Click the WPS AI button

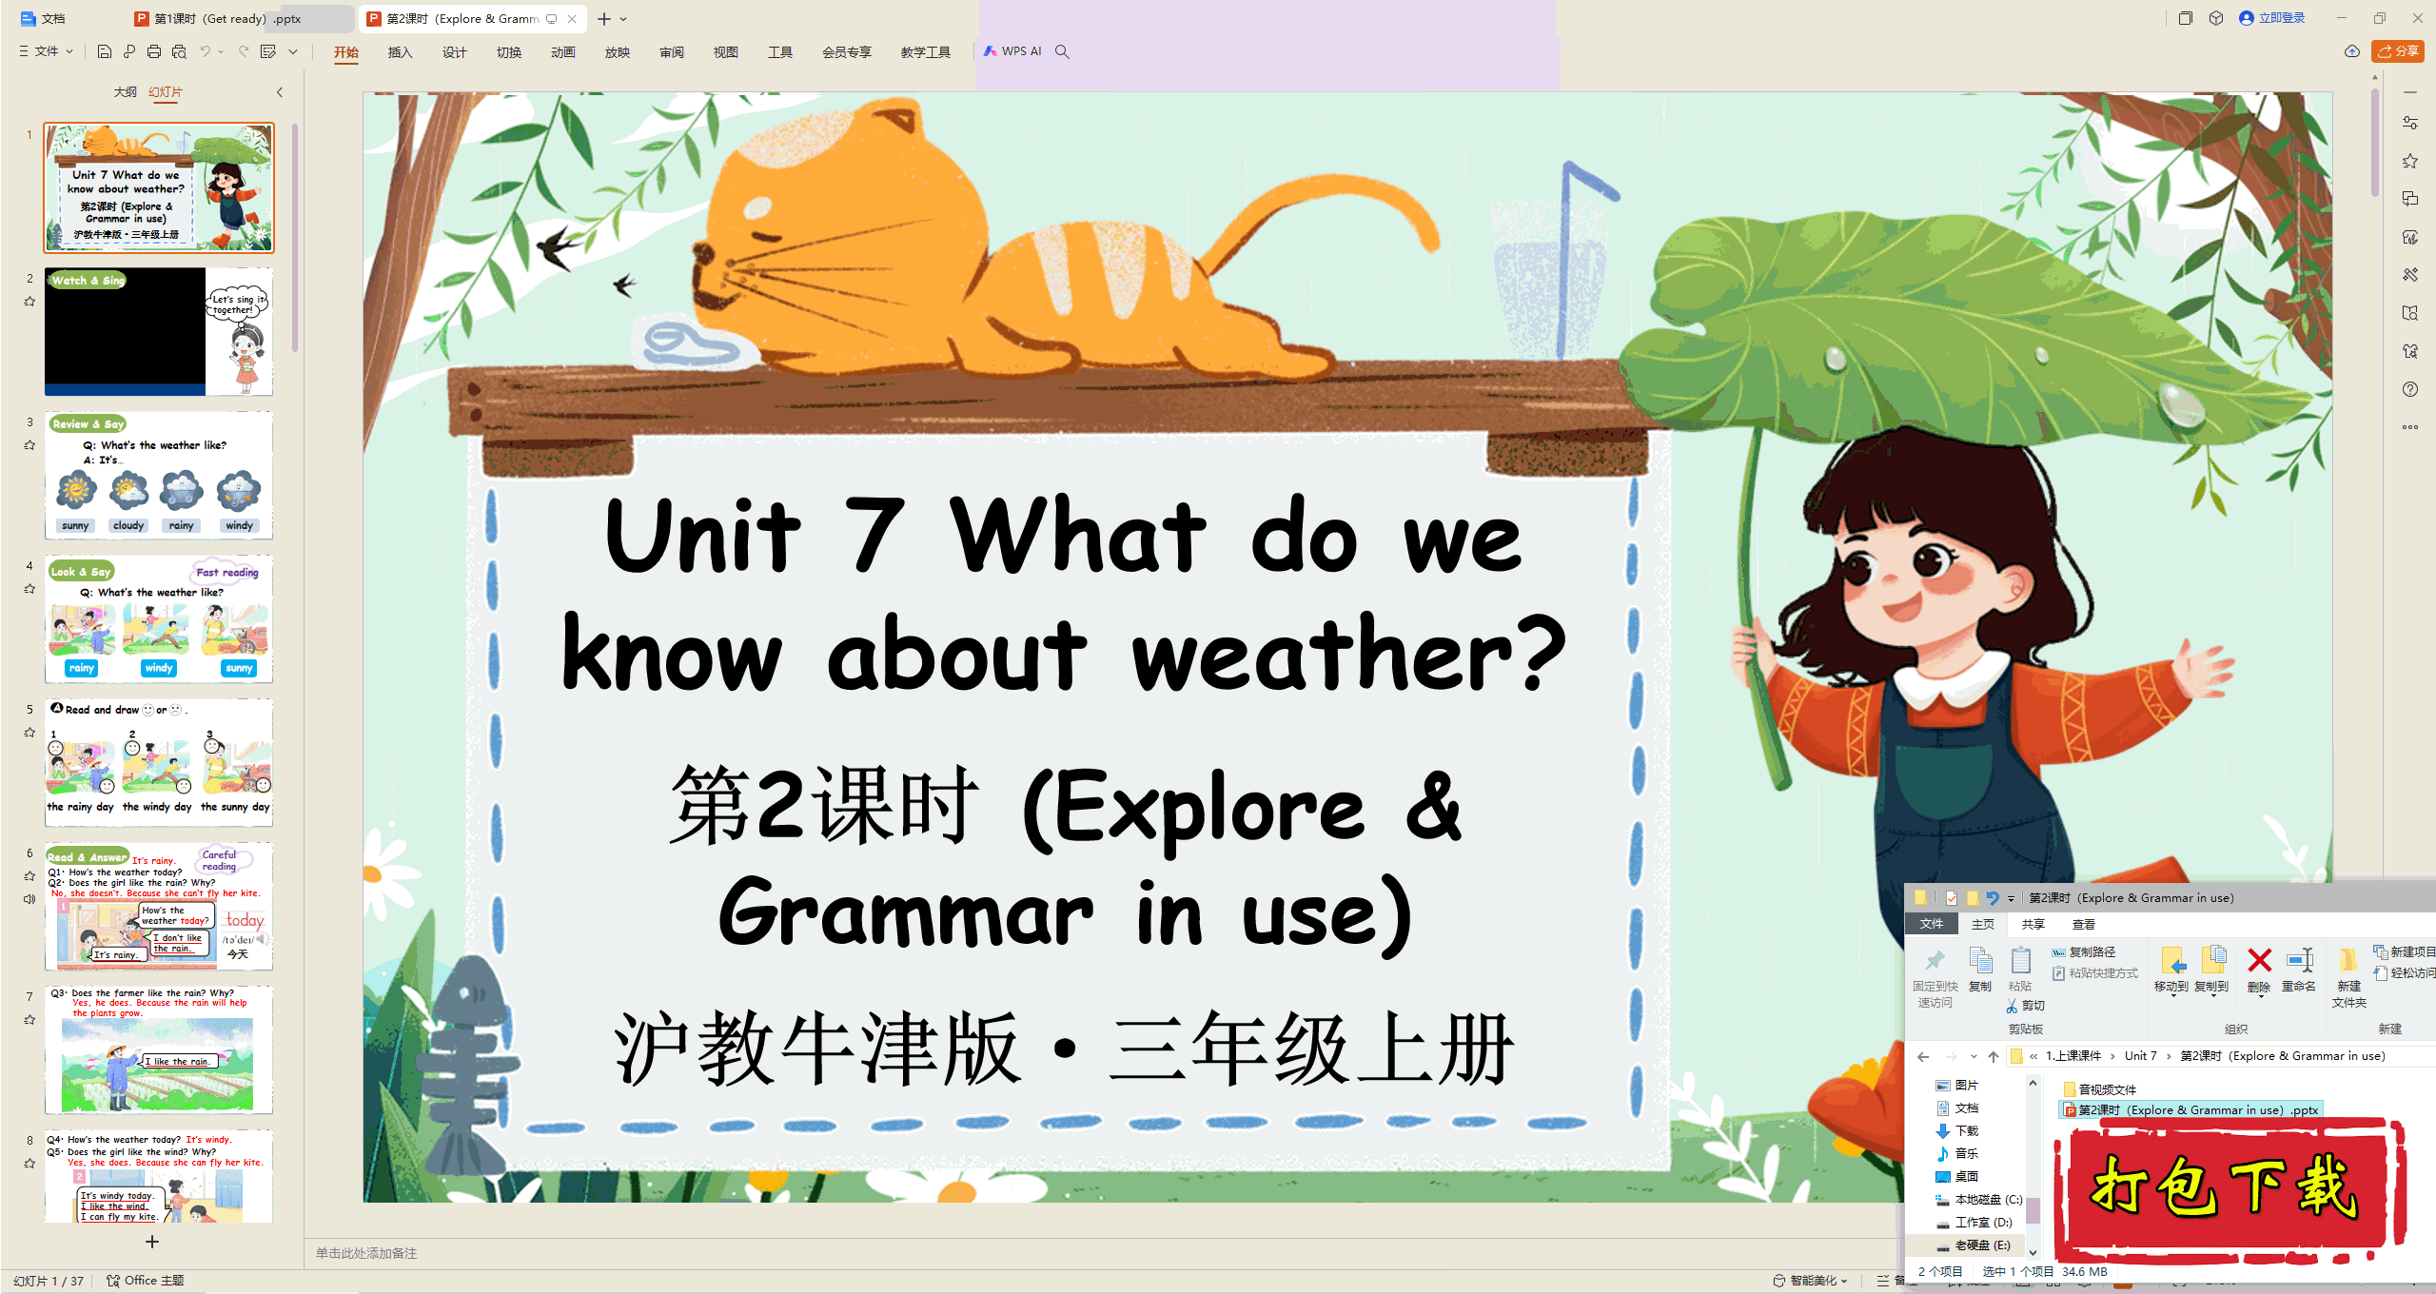point(1012,51)
